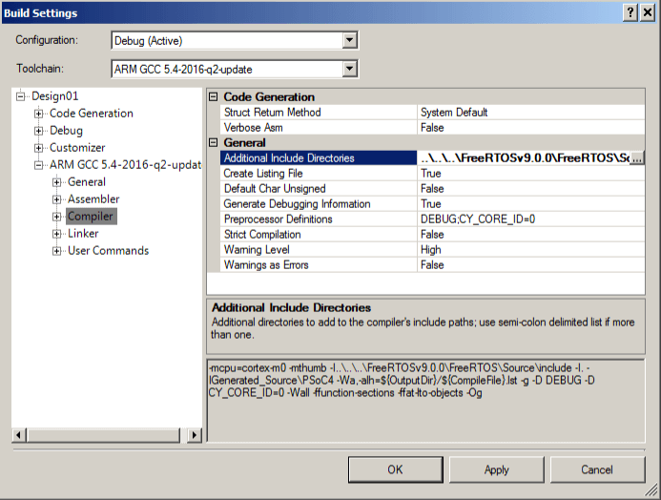Select General under ARM GCC in tree
661x500 pixels.
(87, 182)
